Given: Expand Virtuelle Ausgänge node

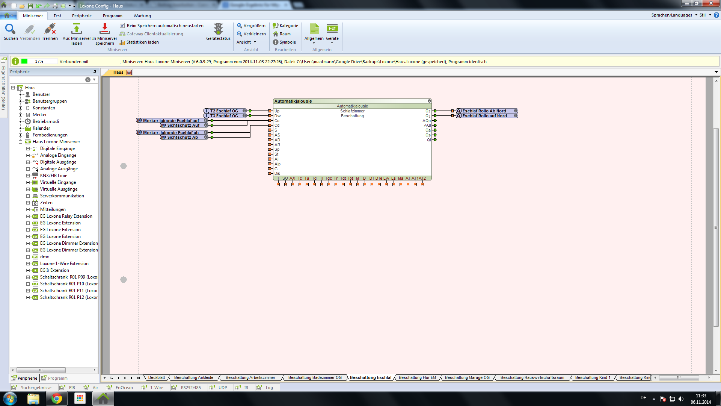Looking at the screenshot, I should pyautogui.click(x=28, y=189).
